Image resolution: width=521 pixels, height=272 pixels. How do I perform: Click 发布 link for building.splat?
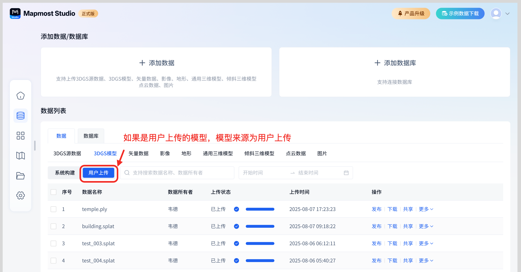376,226
